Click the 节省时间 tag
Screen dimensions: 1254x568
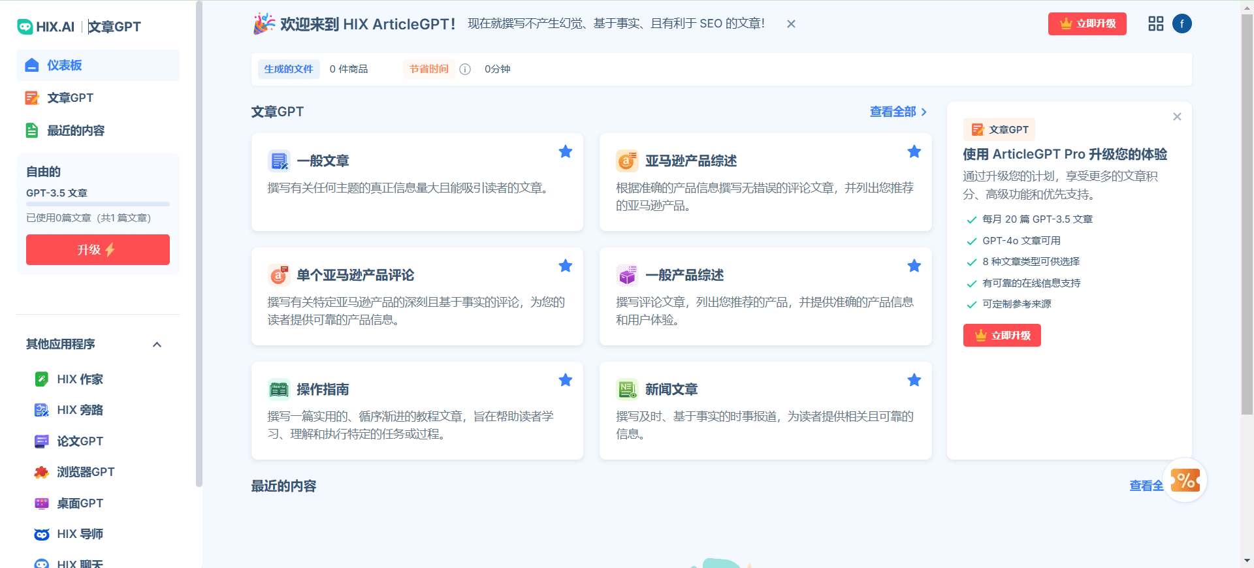tap(429, 69)
